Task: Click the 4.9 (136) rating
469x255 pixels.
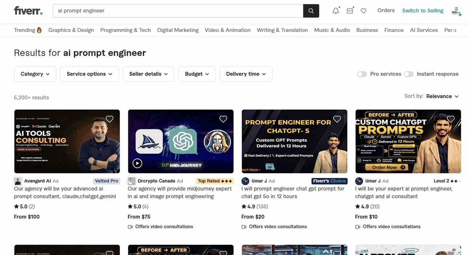Action: pyautogui.click(x=255, y=207)
